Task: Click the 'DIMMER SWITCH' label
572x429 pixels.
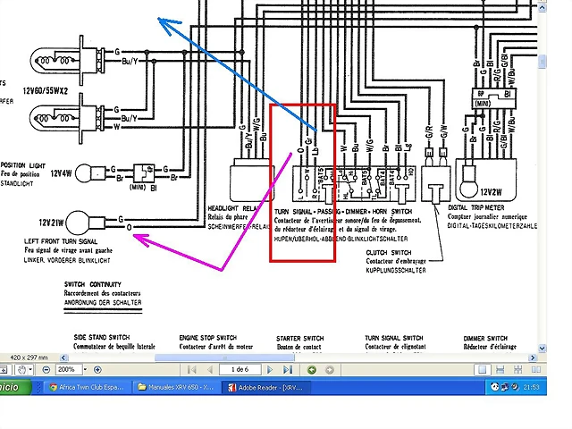Action: [485, 338]
